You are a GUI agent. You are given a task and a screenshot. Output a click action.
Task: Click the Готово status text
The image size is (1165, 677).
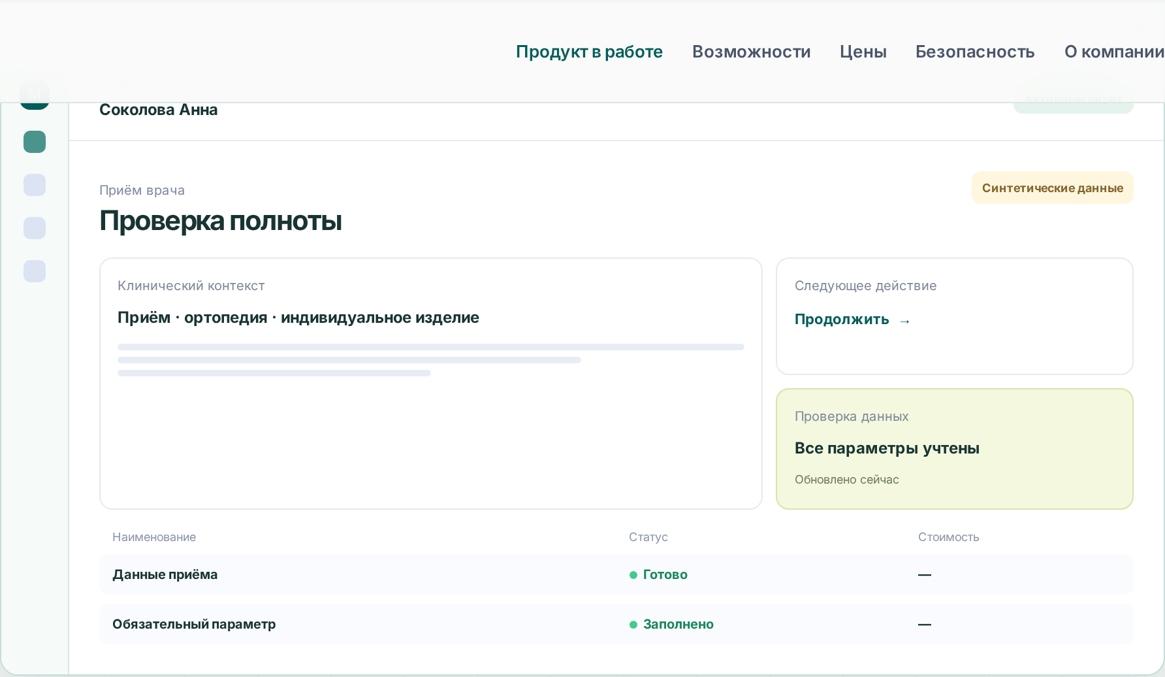[x=665, y=574]
